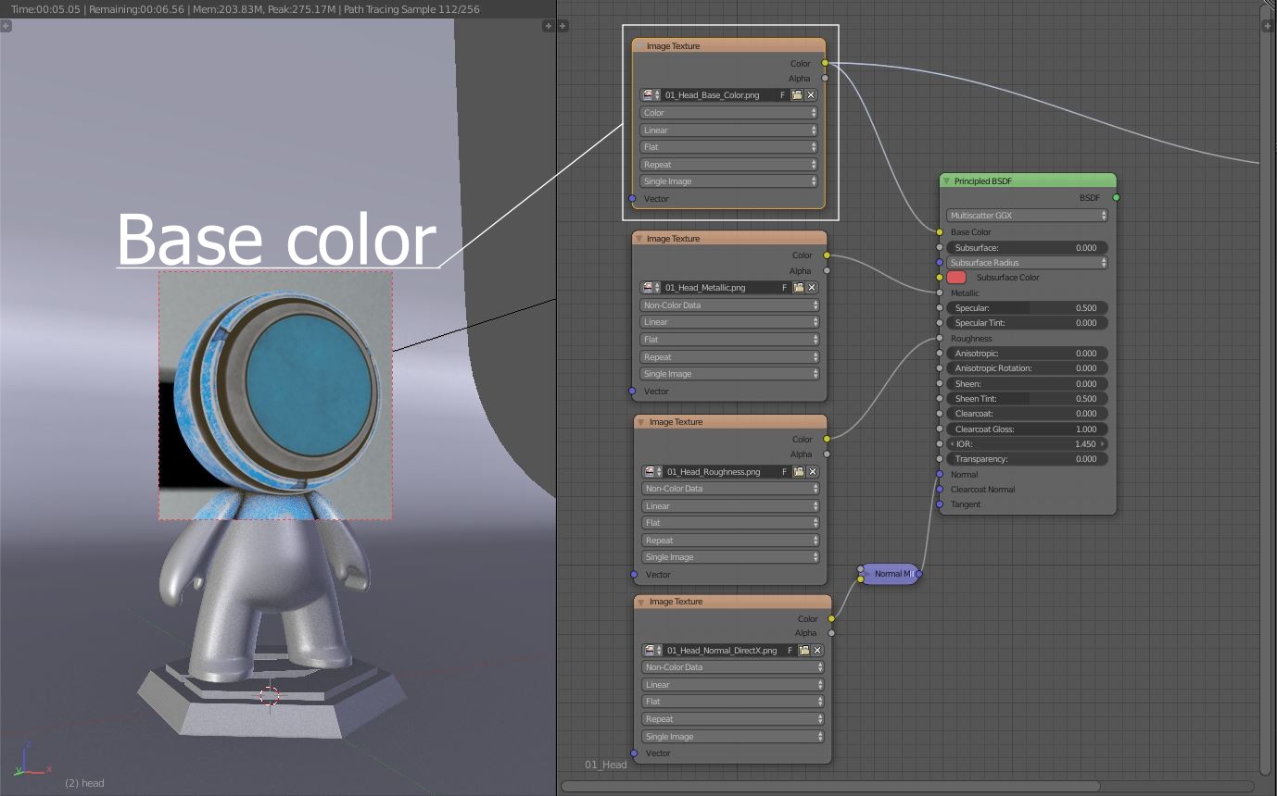
Task: Toggle fake user F on 01_Head_Normal_DirectX.png
Action: click(790, 651)
